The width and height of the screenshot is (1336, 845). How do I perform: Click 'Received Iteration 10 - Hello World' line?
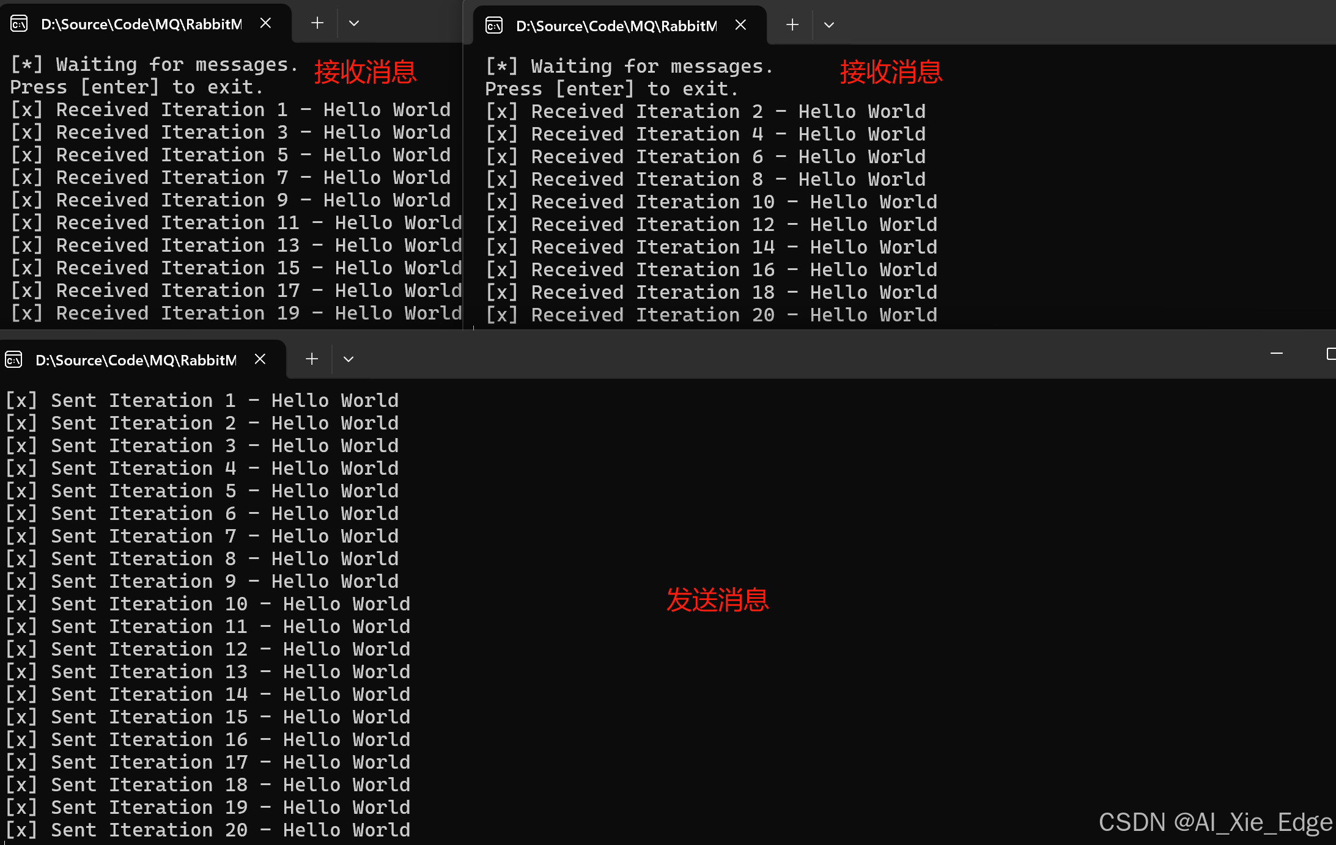click(712, 202)
